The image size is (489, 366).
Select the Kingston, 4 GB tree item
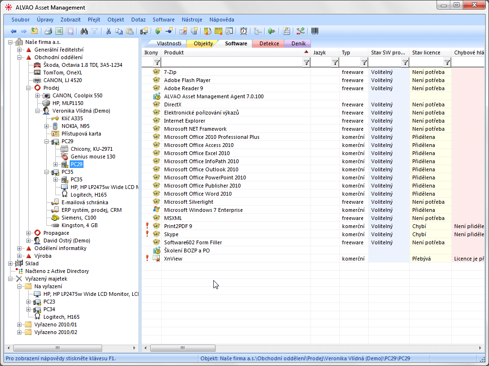coord(80,225)
